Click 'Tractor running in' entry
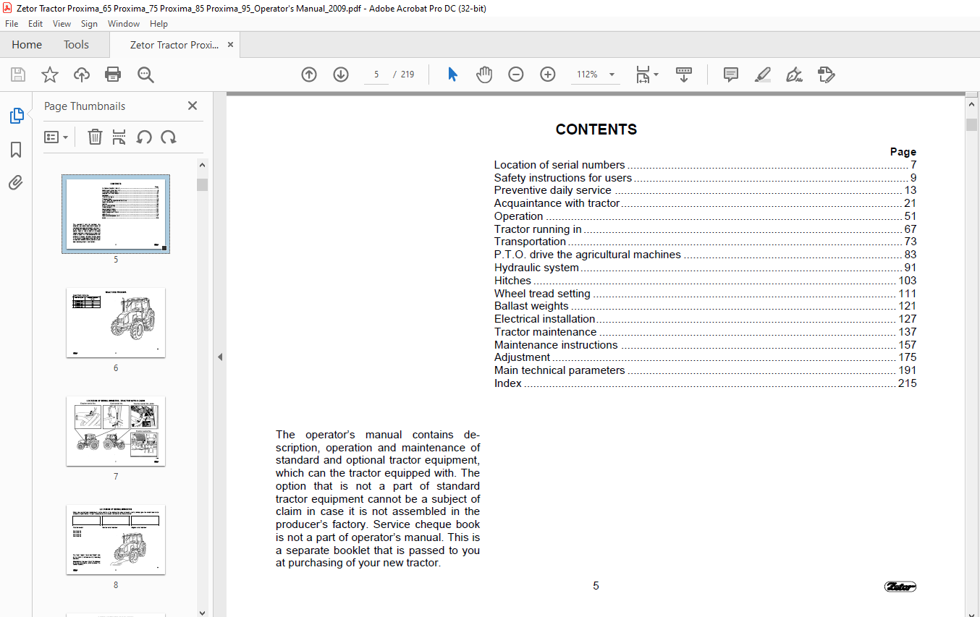The width and height of the screenshot is (980, 617). pyautogui.click(x=538, y=229)
